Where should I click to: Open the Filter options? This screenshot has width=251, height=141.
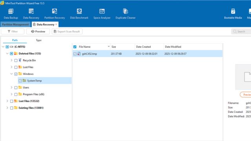13,31
